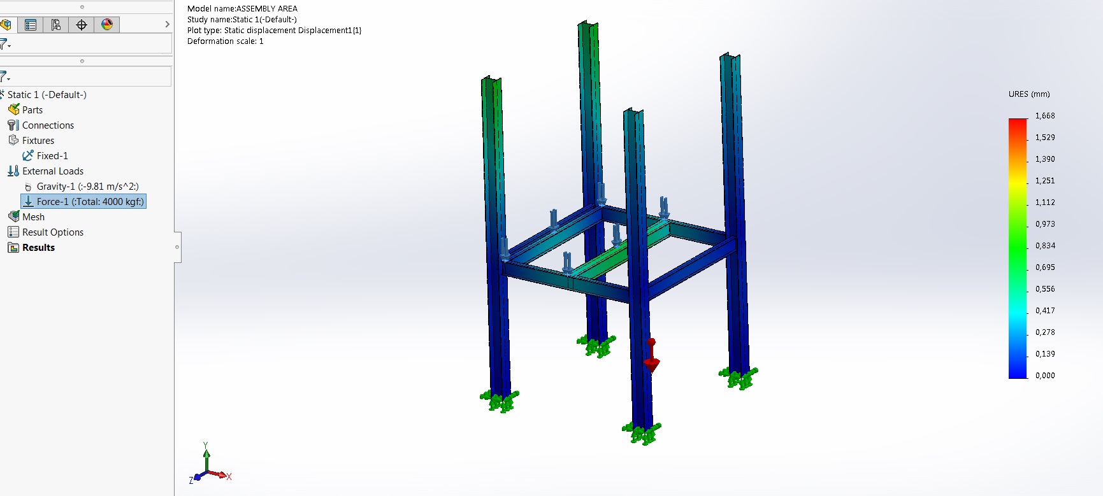1103x496 pixels.
Task: Click the legend minimum value 0,000
Action: coord(1045,376)
